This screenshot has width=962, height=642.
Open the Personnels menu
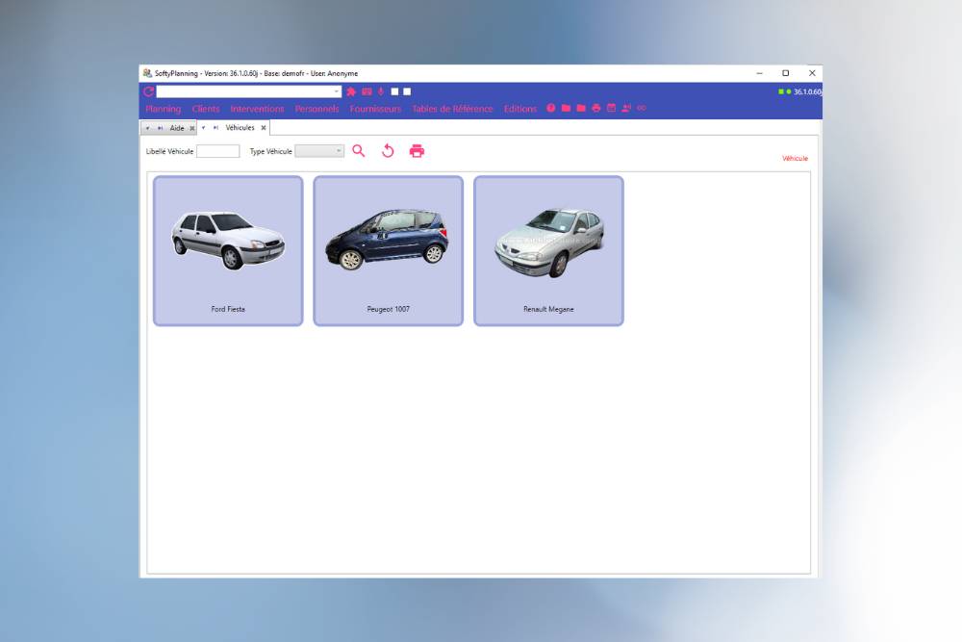tap(316, 109)
